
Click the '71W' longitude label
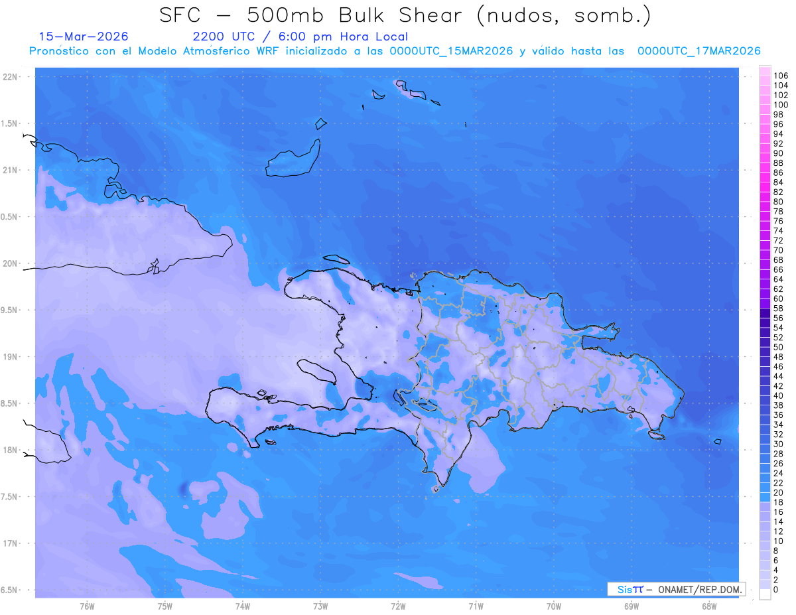[x=476, y=606]
